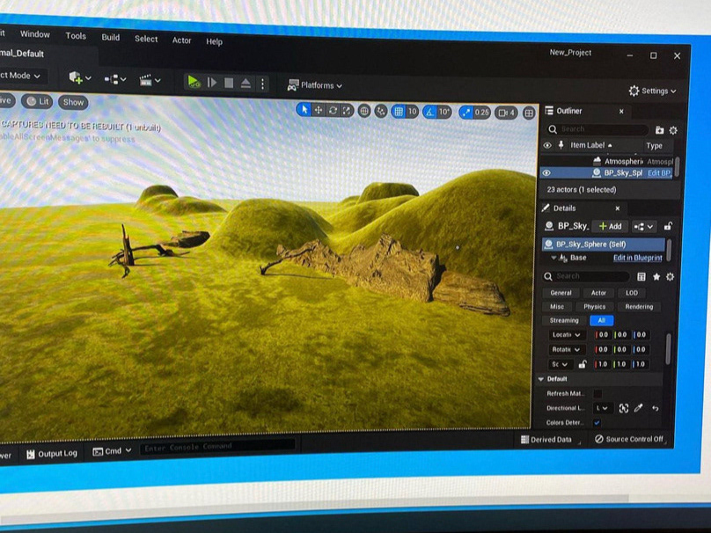The height and width of the screenshot is (533, 711).
Task: Open rotation snap value 10° menu
Action: point(443,112)
